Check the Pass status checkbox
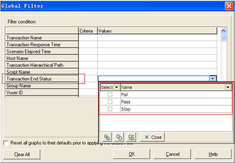Viewport: 235px width, 163px height. tap(110, 102)
